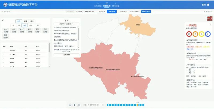Click the last blue segment of timeline

tap(144, 105)
